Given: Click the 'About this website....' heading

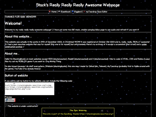Looking at the screenshot, I should [x=18, y=36].
